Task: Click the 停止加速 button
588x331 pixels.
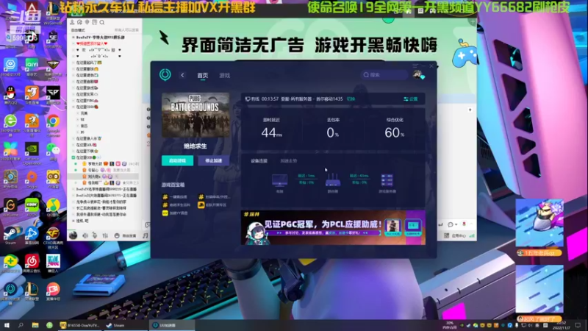Action: [213, 160]
